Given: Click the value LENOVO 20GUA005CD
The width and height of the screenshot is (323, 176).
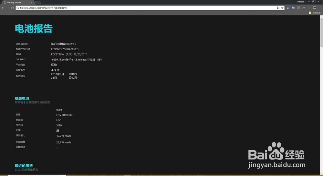Looking at the screenshot, I should [65, 49].
